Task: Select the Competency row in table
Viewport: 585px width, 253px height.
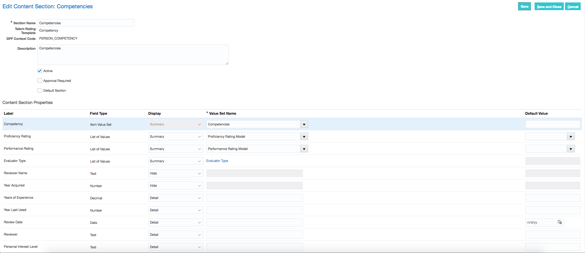Action: point(292,124)
